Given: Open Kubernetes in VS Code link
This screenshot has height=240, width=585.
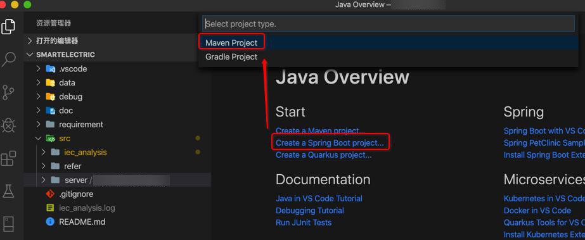Looking at the screenshot, I should [544, 198].
